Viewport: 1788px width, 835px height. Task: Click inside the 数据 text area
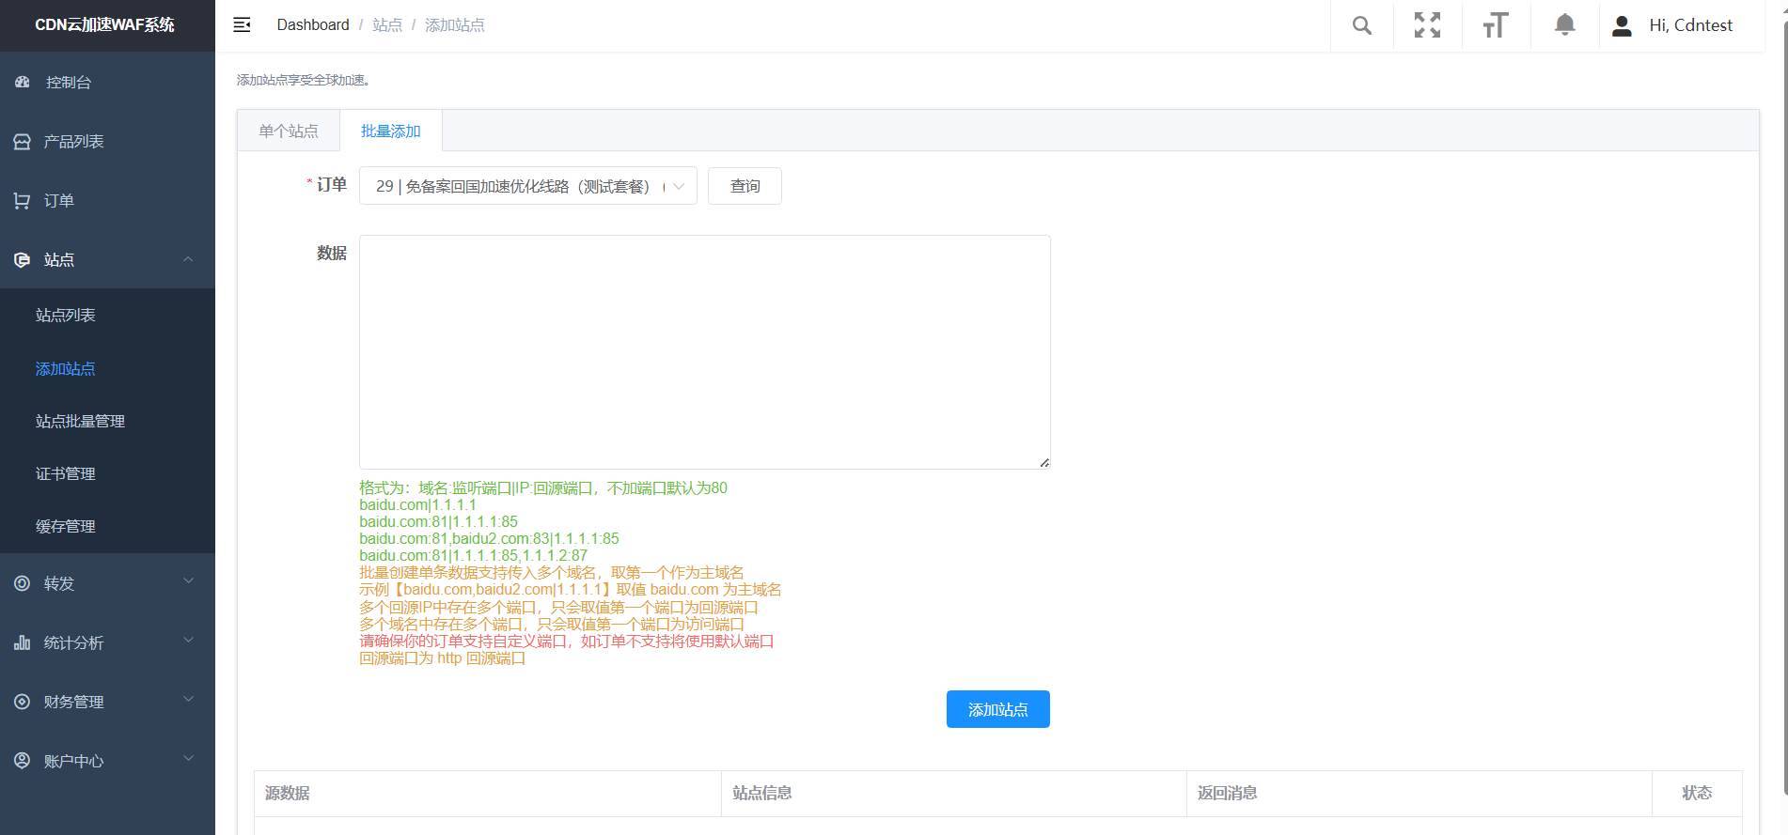704,352
